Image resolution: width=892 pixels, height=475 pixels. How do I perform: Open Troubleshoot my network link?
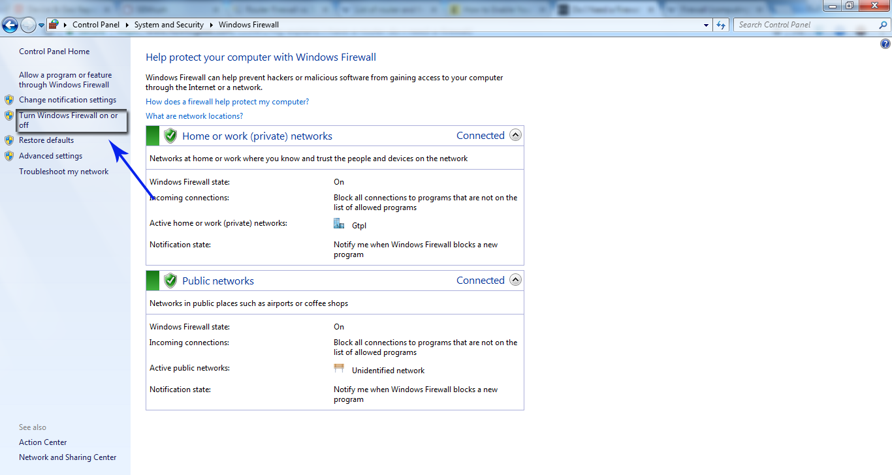[64, 172]
